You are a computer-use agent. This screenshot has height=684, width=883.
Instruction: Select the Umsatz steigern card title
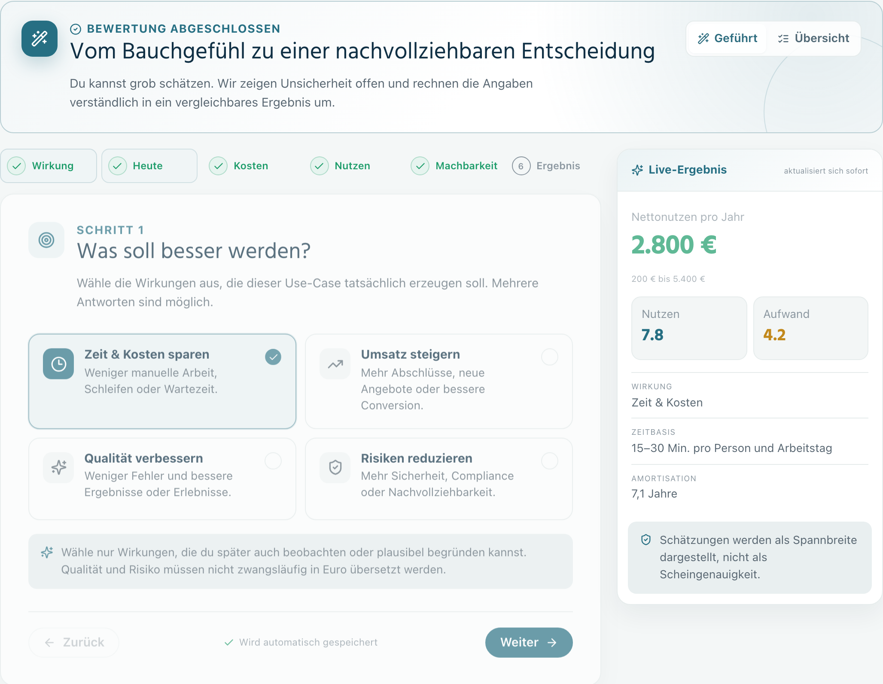click(x=411, y=354)
